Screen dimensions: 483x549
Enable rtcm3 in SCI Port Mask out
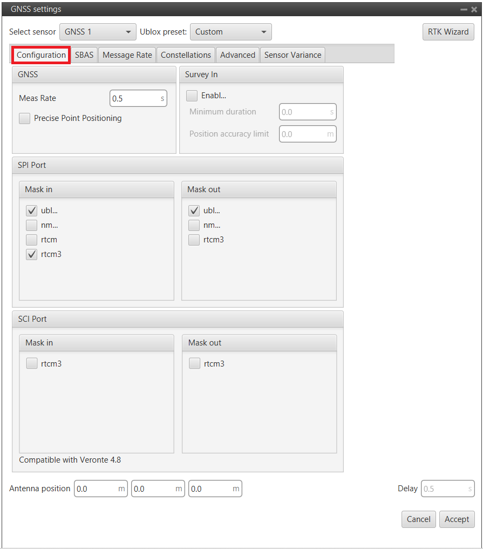pyautogui.click(x=195, y=364)
